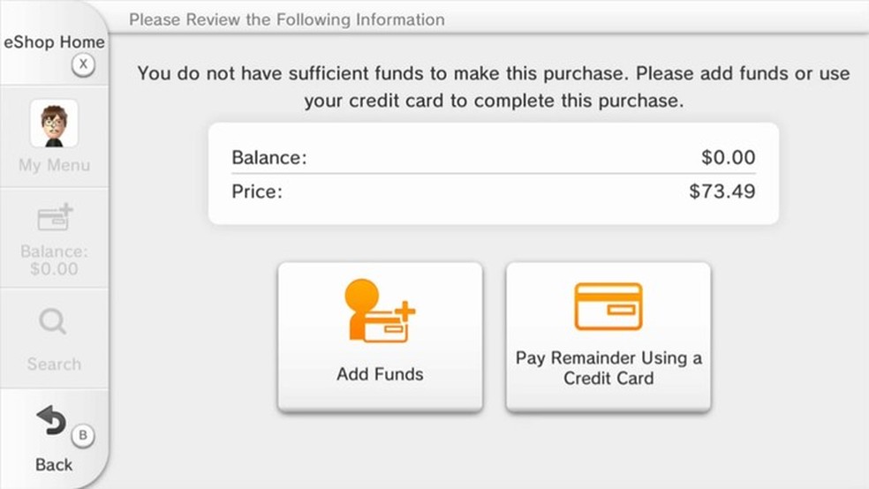Select Pay Remainder Using a Credit Card text

tap(608, 368)
